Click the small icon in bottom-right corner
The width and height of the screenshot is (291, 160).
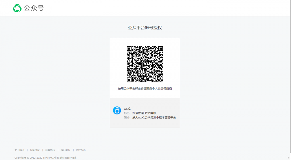click(x=289, y=158)
